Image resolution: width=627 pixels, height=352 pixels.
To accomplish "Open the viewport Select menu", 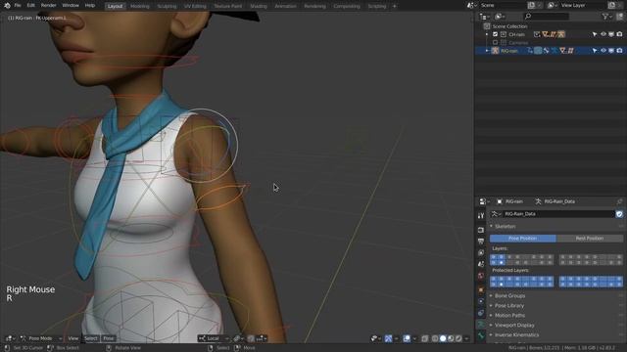I will 91,338.
